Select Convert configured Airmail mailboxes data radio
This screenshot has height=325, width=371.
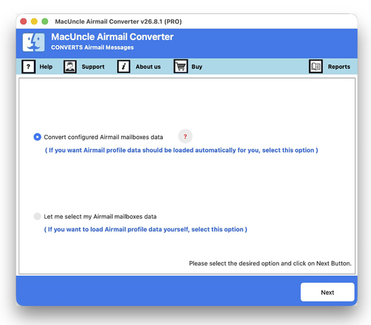pyautogui.click(x=38, y=137)
